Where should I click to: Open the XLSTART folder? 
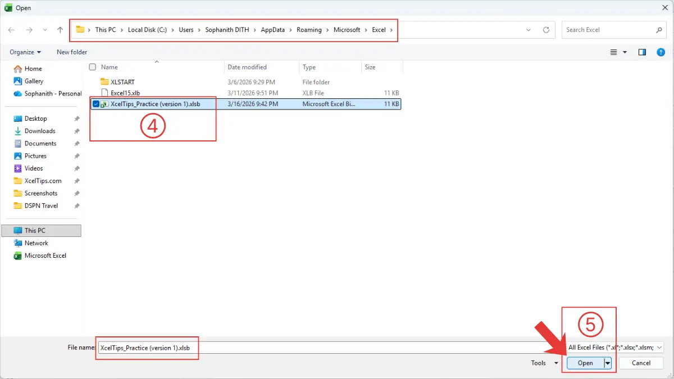point(122,82)
